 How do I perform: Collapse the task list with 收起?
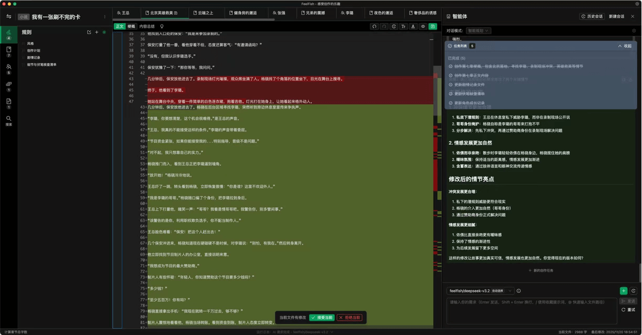pos(625,46)
